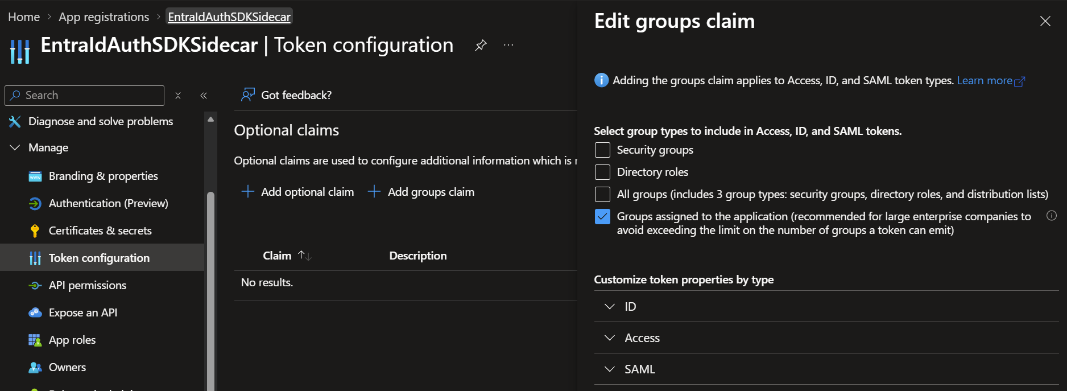Click the sidebar vertical scrollbar thumb
The width and height of the screenshot is (1067, 391).
(x=210, y=290)
